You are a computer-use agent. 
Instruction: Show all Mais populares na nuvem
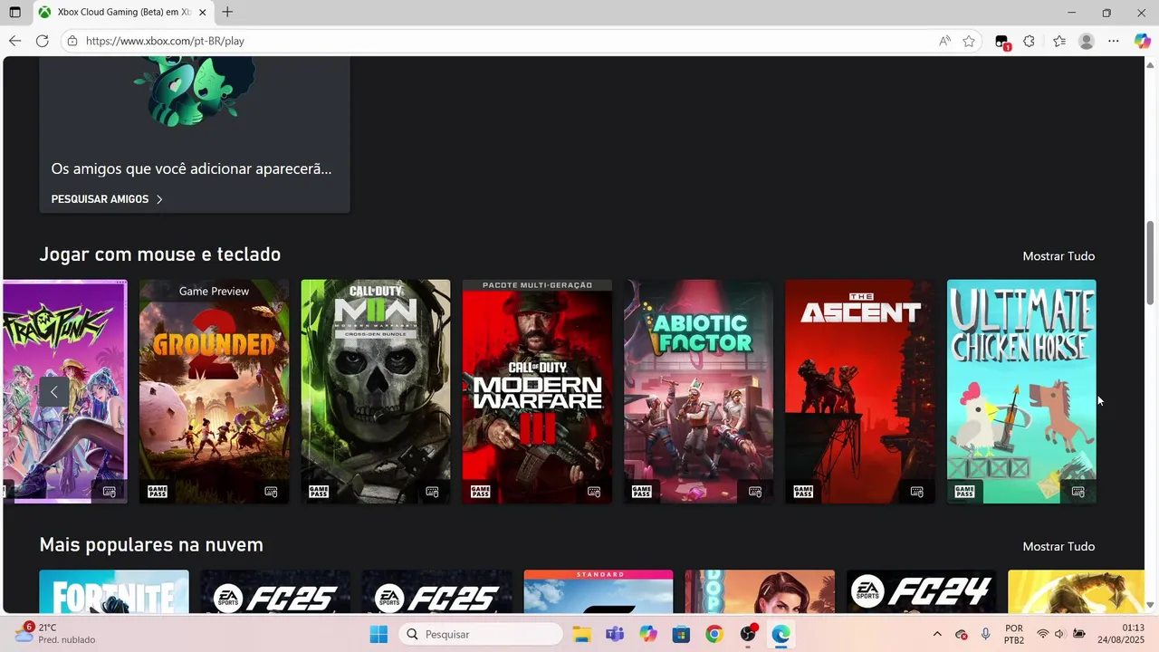(x=1058, y=547)
